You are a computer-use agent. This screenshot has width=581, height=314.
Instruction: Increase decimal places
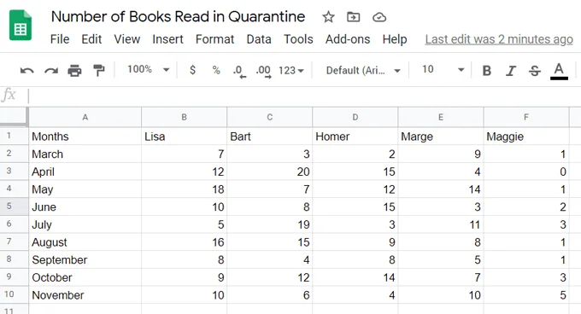[263, 71]
